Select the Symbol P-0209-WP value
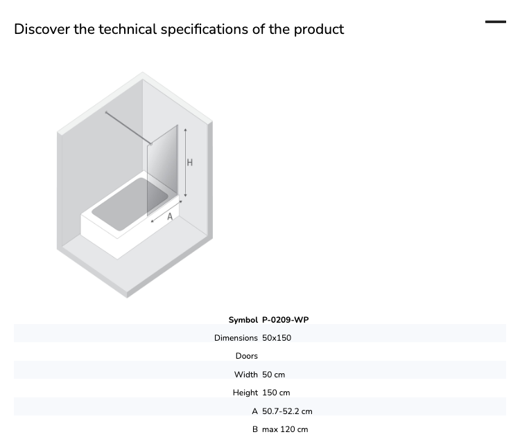Screen dimensions: 520x448 285,320
